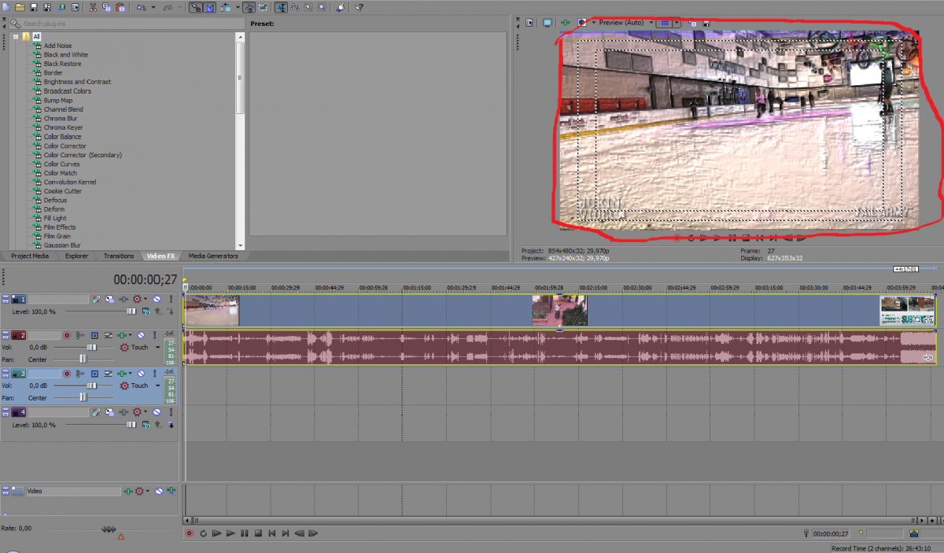Switch to the Video FX tab

160,256
